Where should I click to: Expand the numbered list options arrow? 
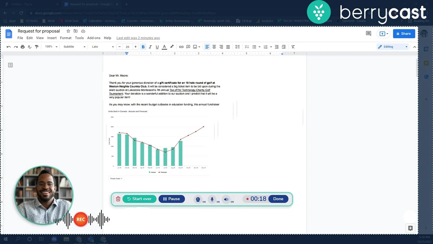(x=271, y=47)
